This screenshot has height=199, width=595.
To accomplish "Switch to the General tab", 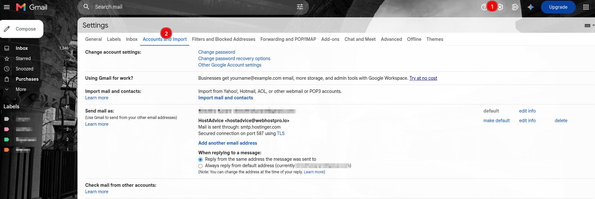I will (x=94, y=39).
